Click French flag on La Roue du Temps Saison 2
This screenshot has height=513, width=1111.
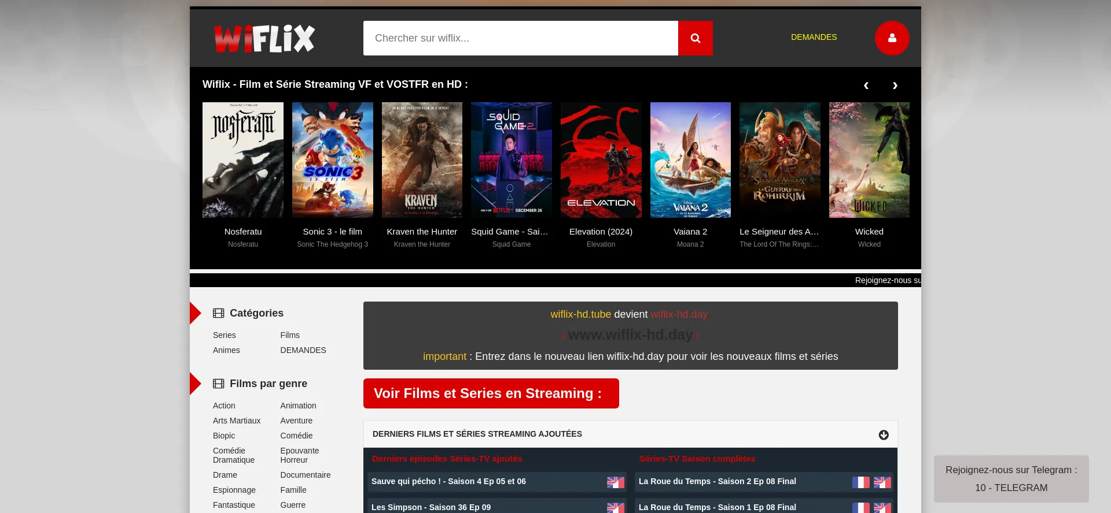(x=861, y=482)
